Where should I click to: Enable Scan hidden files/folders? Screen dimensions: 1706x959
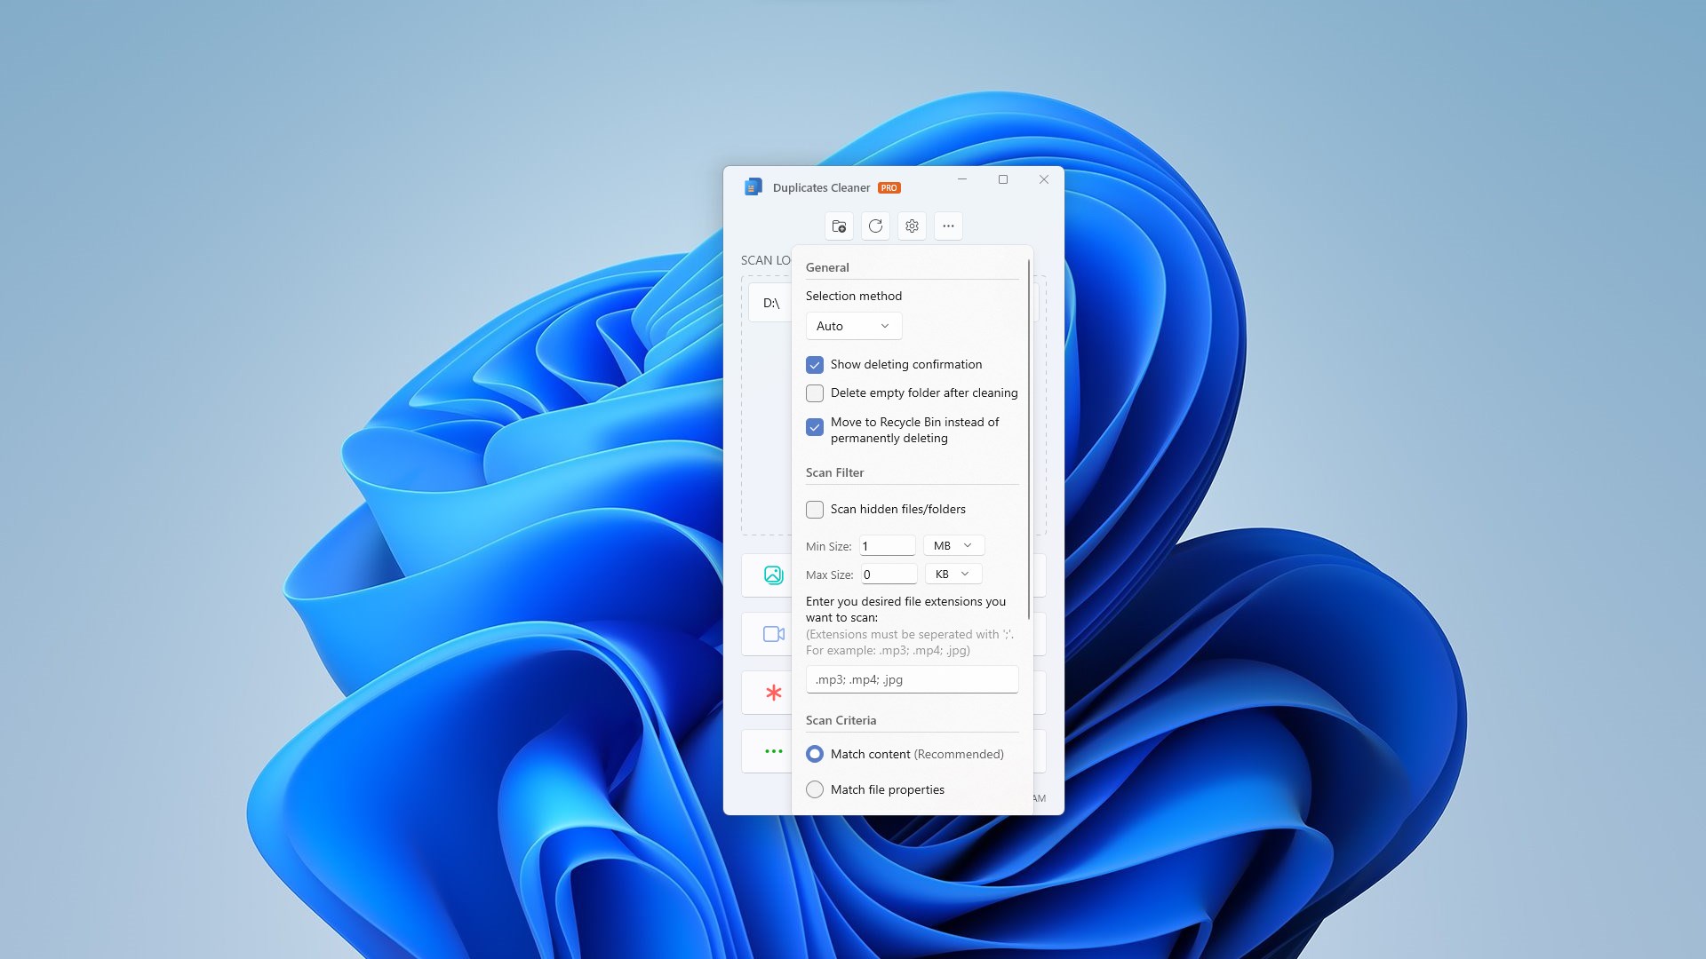(815, 510)
